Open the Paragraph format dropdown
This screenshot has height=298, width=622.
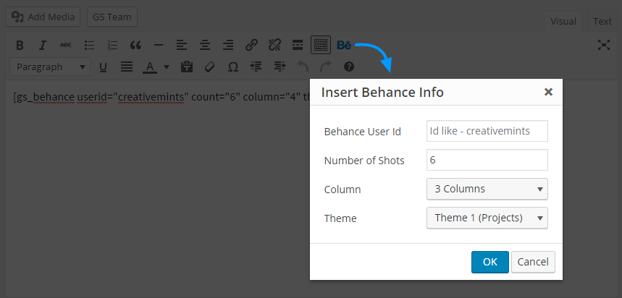[50, 67]
